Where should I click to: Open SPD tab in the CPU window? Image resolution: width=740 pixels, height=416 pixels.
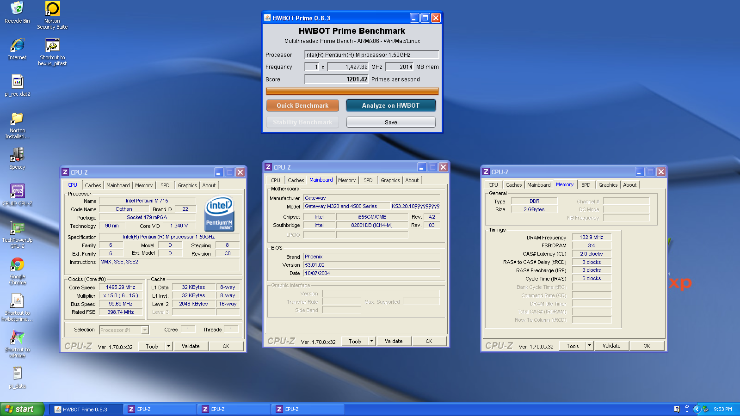click(x=165, y=185)
